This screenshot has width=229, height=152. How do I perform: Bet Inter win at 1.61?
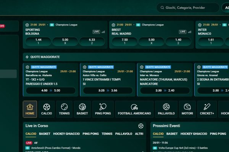pyautogui.click(x=211, y=41)
